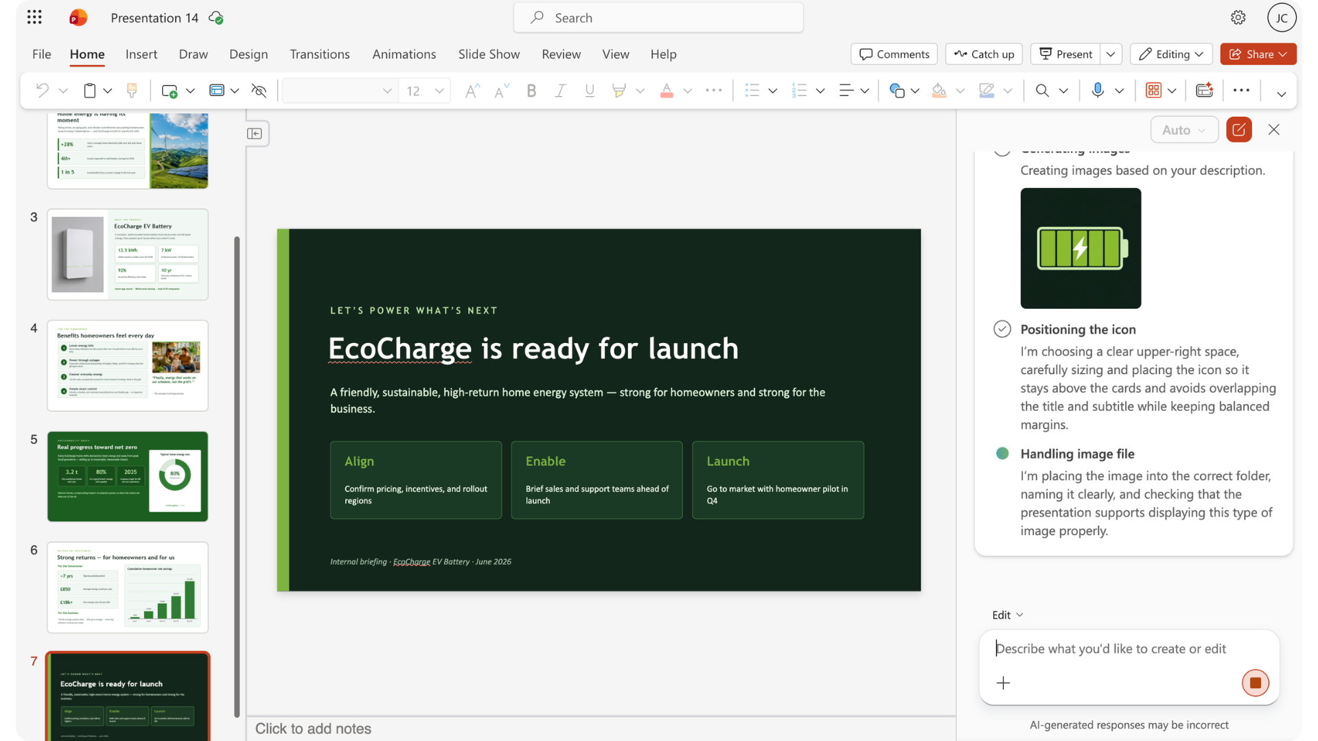This screenshot has height=741, width=1318.
Task: Click the Copilot slide sparkle icon
Action: (1204, 91)
